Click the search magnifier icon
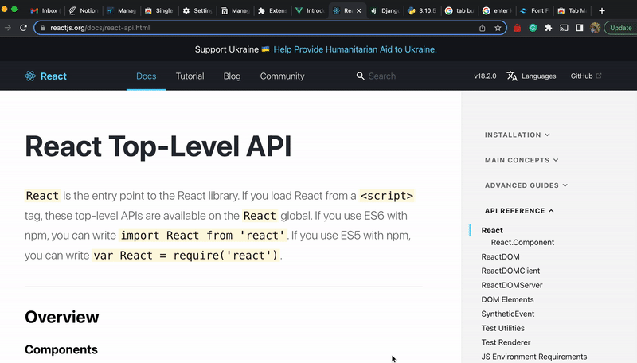This screenshot has width=637, height=363. click(x=360, y=76)
